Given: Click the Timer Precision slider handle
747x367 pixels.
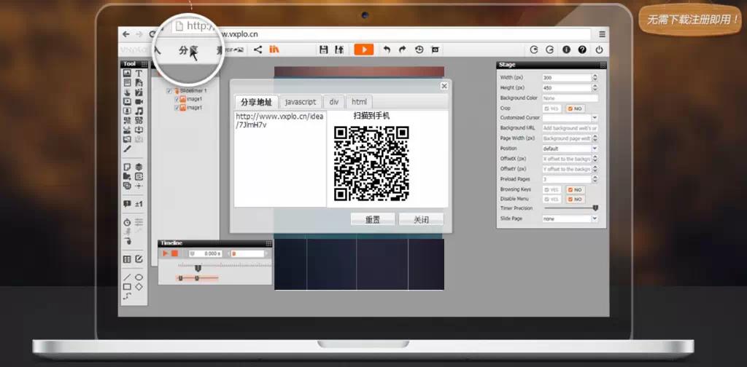Looking at the screenshot, I should [595, 208].
